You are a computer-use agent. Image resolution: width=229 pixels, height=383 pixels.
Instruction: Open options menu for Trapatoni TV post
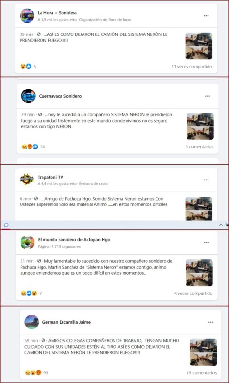click(206, 180)
